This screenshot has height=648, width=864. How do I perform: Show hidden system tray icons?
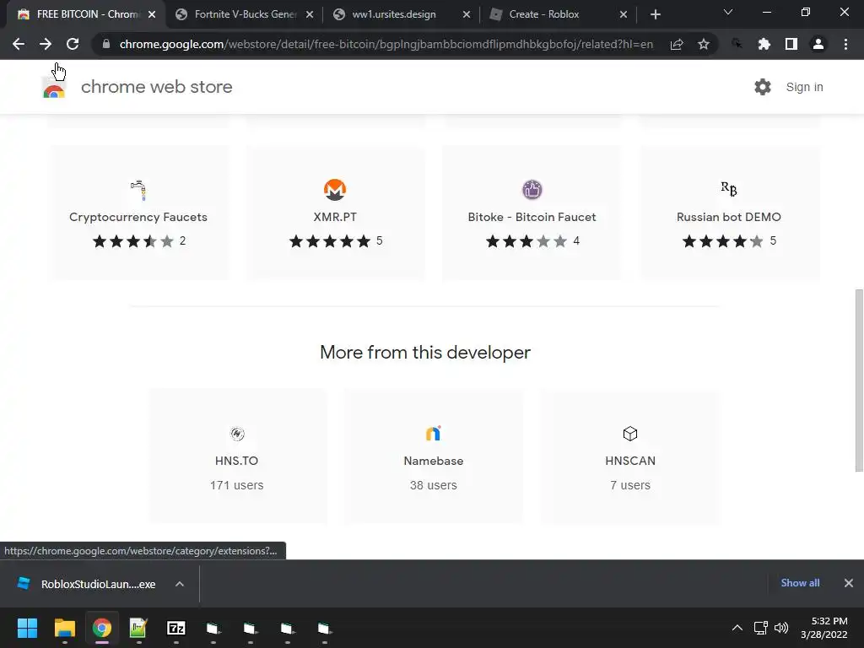coord(737,628)
